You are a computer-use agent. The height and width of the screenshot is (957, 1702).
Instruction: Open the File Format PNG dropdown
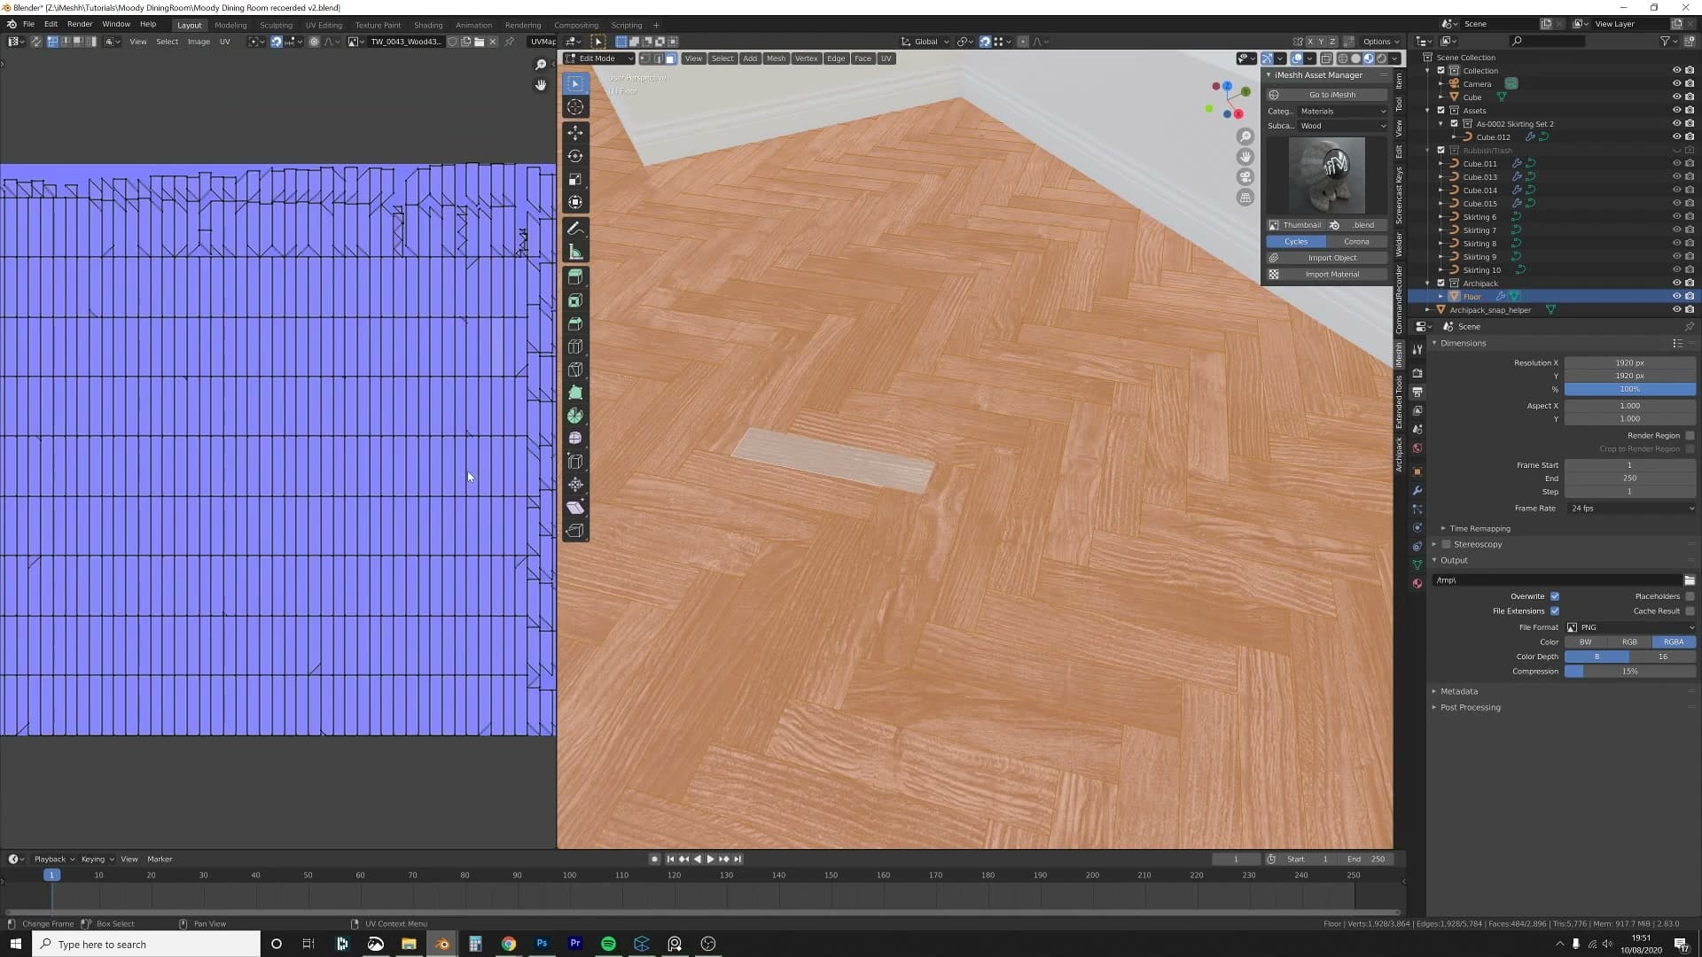coord(1630,627)
